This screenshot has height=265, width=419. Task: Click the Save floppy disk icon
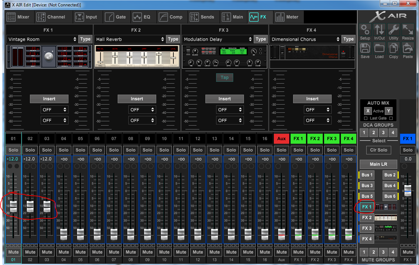(x=365, y=48)
